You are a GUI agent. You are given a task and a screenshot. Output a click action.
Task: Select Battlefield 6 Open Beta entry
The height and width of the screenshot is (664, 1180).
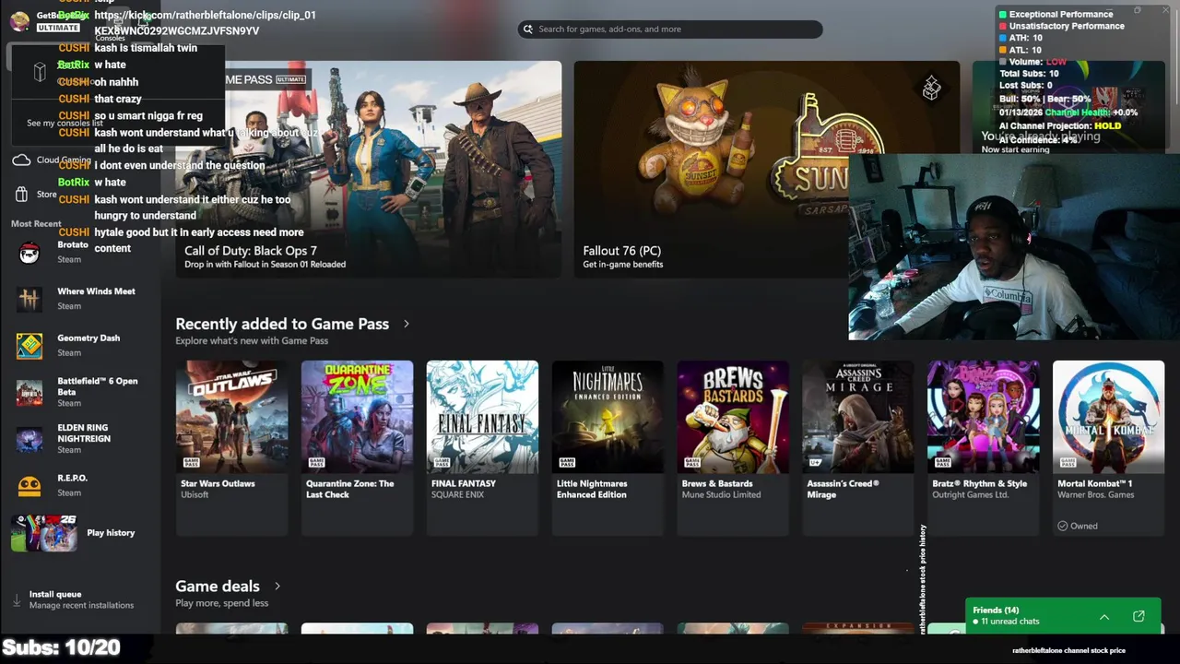pyautogui.click(x=81, y=391)
